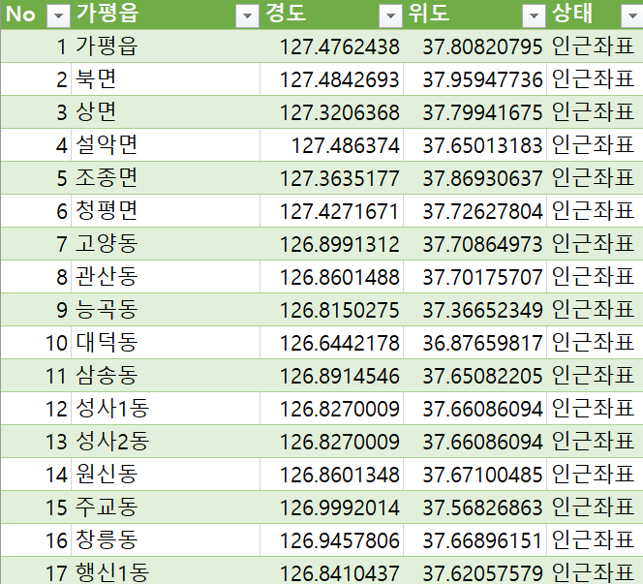Open the No column filter dropdown

click(59, 16)
